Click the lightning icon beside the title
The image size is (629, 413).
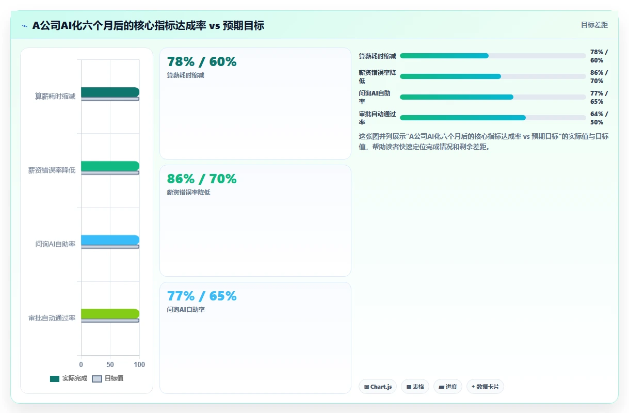(24, 26)
